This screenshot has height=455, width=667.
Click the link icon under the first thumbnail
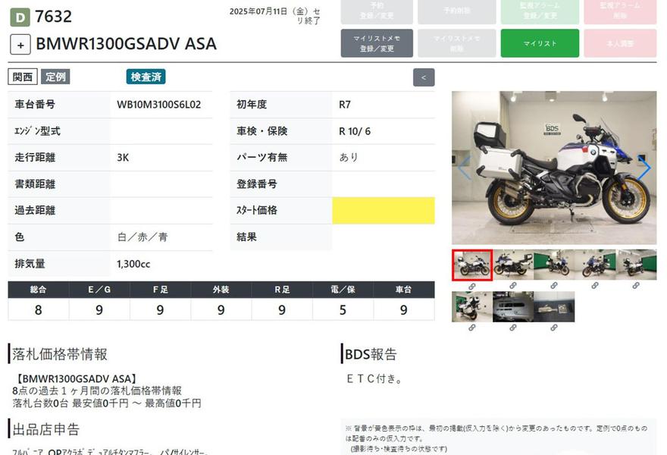click(x=471, y=286)
